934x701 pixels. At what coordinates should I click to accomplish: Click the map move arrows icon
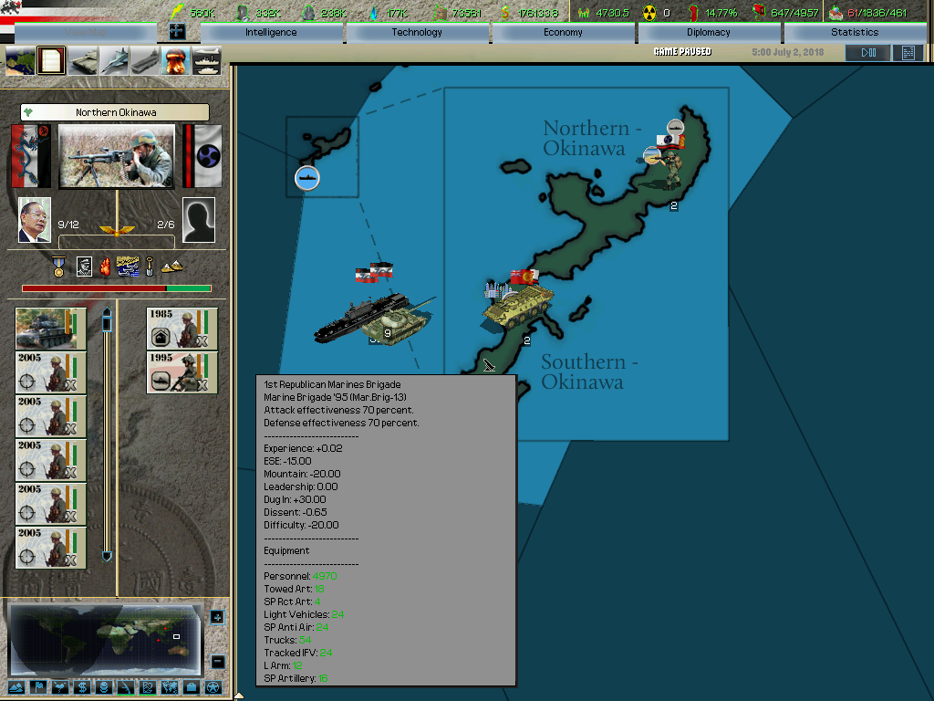point(177,32)
